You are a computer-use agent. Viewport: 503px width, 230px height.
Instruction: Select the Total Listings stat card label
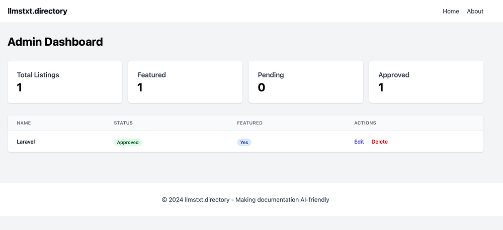click(x=38, y=75)
